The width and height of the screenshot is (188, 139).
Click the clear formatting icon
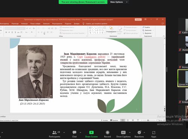tap(34, 29)
